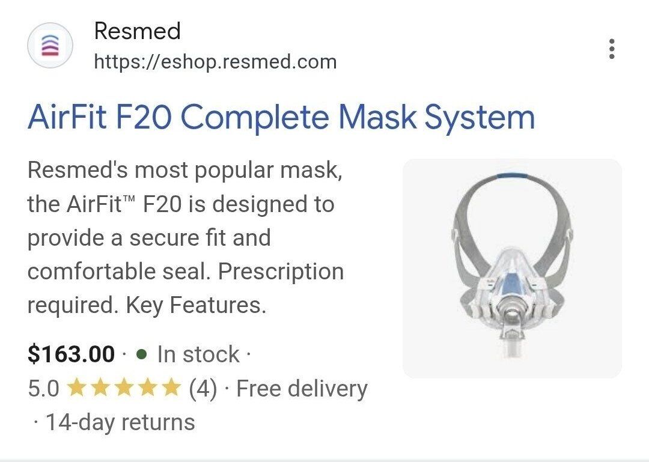Screen dimensions: 649x462
Task: Click the Free delivery label
Action: pyautogui.click(x=302, y=389)
